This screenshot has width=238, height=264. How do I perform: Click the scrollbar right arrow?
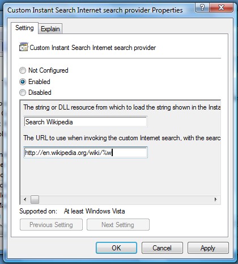215,199
